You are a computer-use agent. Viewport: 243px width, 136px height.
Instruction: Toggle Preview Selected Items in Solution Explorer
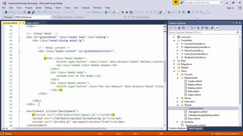coord(216,28)
